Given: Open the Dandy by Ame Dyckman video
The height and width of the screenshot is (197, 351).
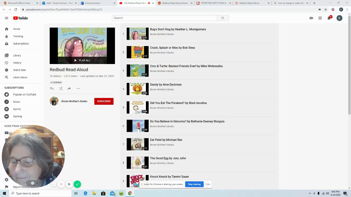Looking at the screenshot, I should pos(166,85).
